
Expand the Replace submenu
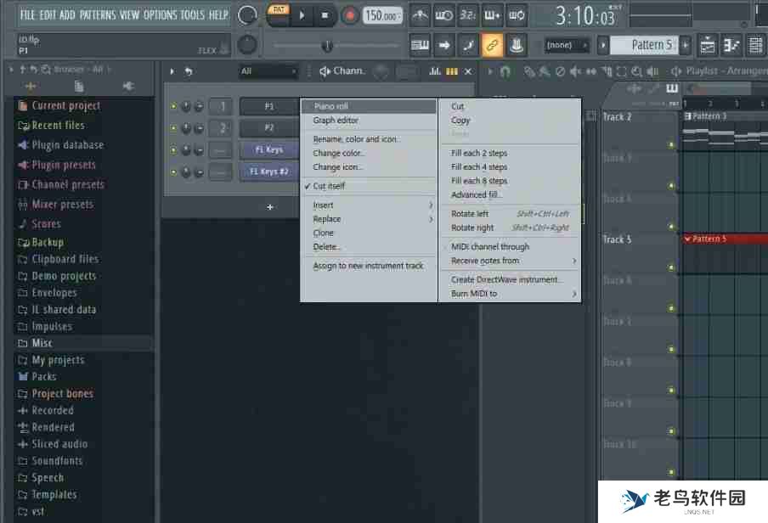pyautogui.click(x=369, y=219)
